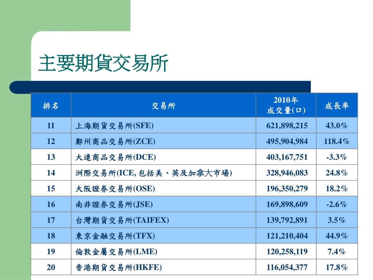Image resolution: width=373 pixels, height=280 pixels.
Task: Click rank cell 13
Action: 51,157
